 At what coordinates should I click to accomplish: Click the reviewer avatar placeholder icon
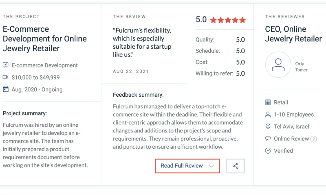pyautogui.click(x=278, y=65)
